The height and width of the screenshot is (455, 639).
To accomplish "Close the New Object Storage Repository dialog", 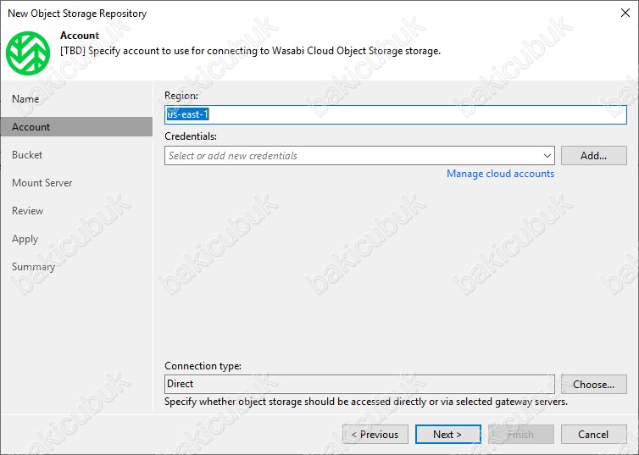I will coord(625,13).
